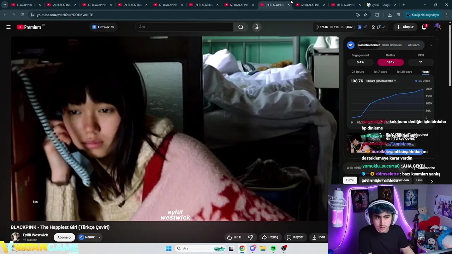452x254 pixels.
Task: Open Chrome downloads icon
Action: (x=390, y=15)
